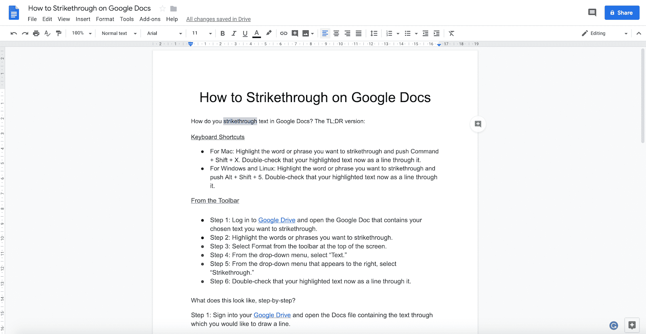
Task: Click the Grammarly icon at bottom right
Action: pos(614,326)
